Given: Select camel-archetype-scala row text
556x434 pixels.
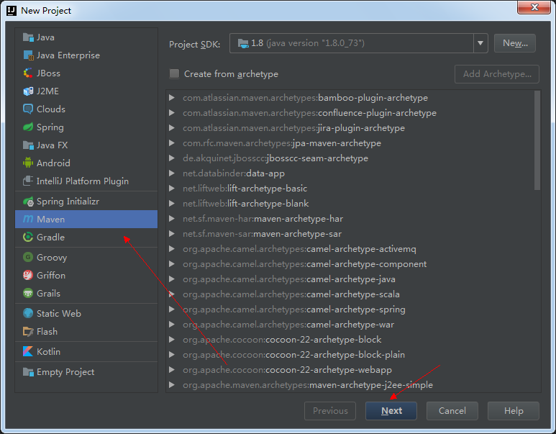Looking at the screenshot, I should (x=291, y=294).
